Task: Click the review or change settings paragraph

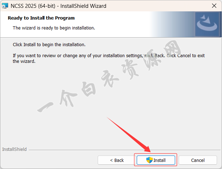Action: (x=109, y=58)
